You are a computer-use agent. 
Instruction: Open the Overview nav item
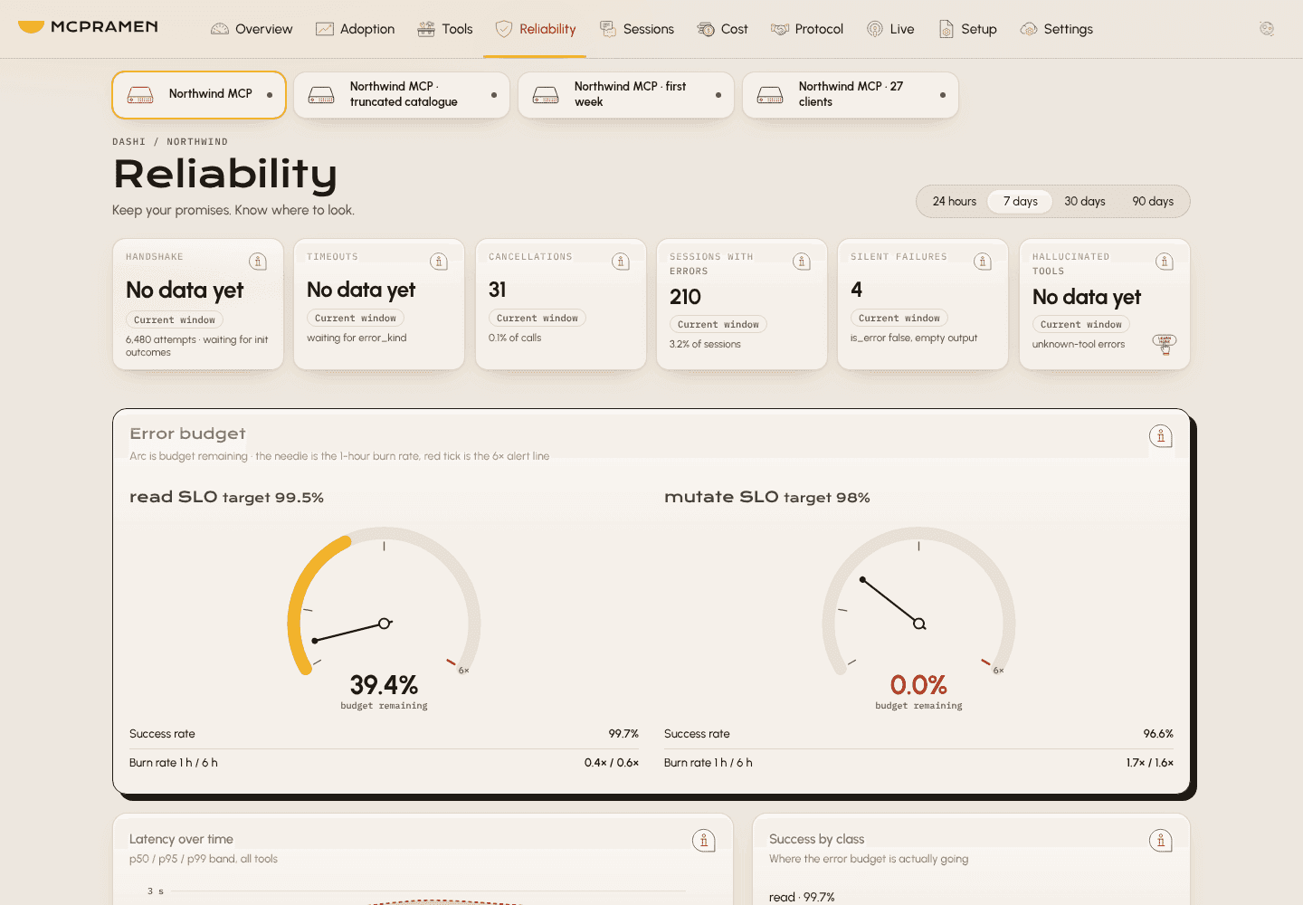coord(252,29)
